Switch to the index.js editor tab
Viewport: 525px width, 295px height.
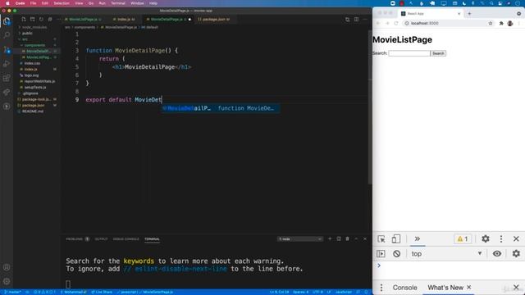[x=124, y=20]
